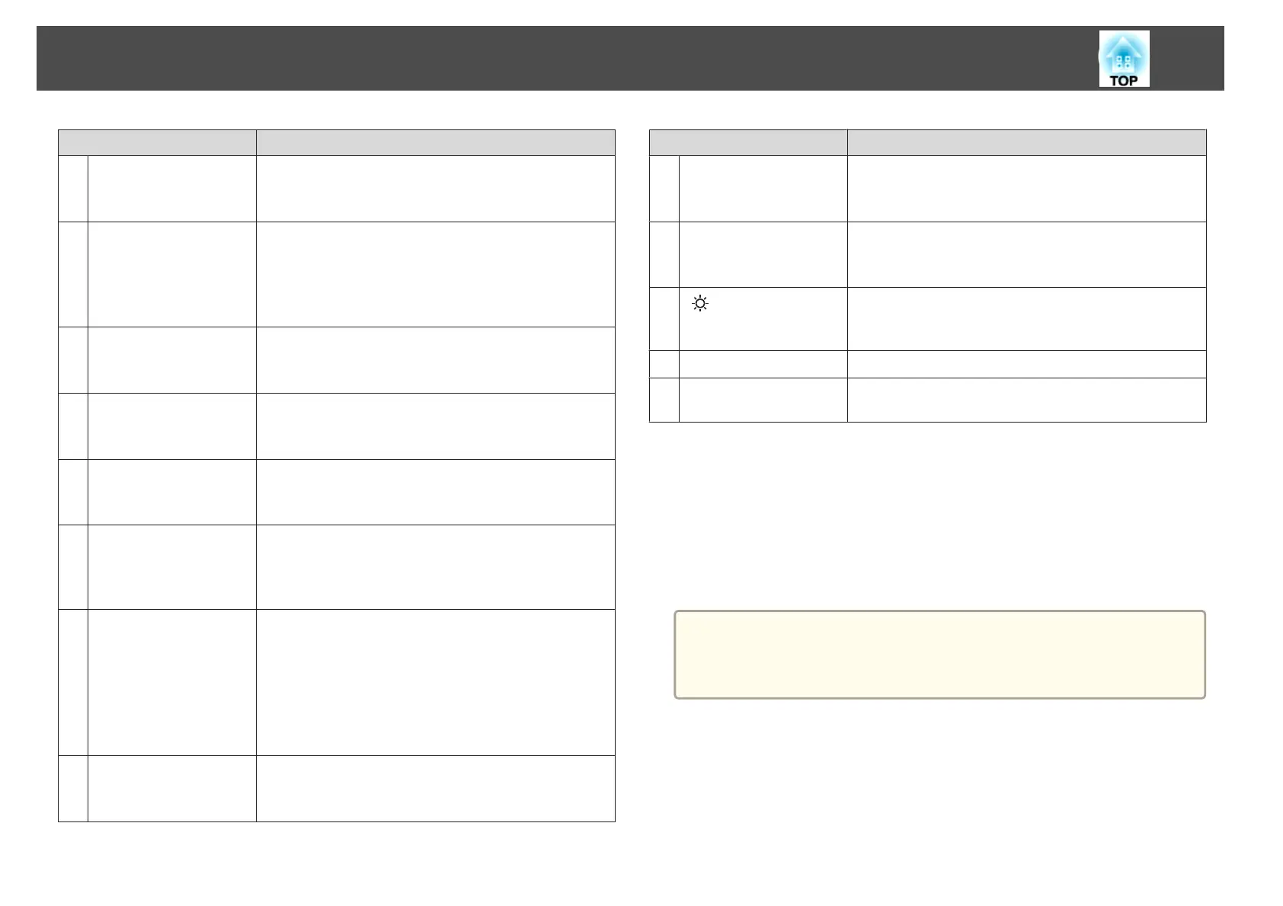Click the last row's description cell in right table
The image size is (1283, 906).
[1027, 400]
